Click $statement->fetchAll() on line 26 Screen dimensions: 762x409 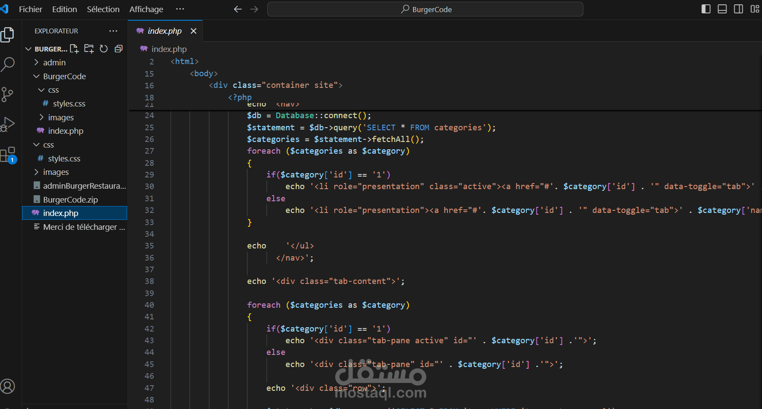point(368,139)
